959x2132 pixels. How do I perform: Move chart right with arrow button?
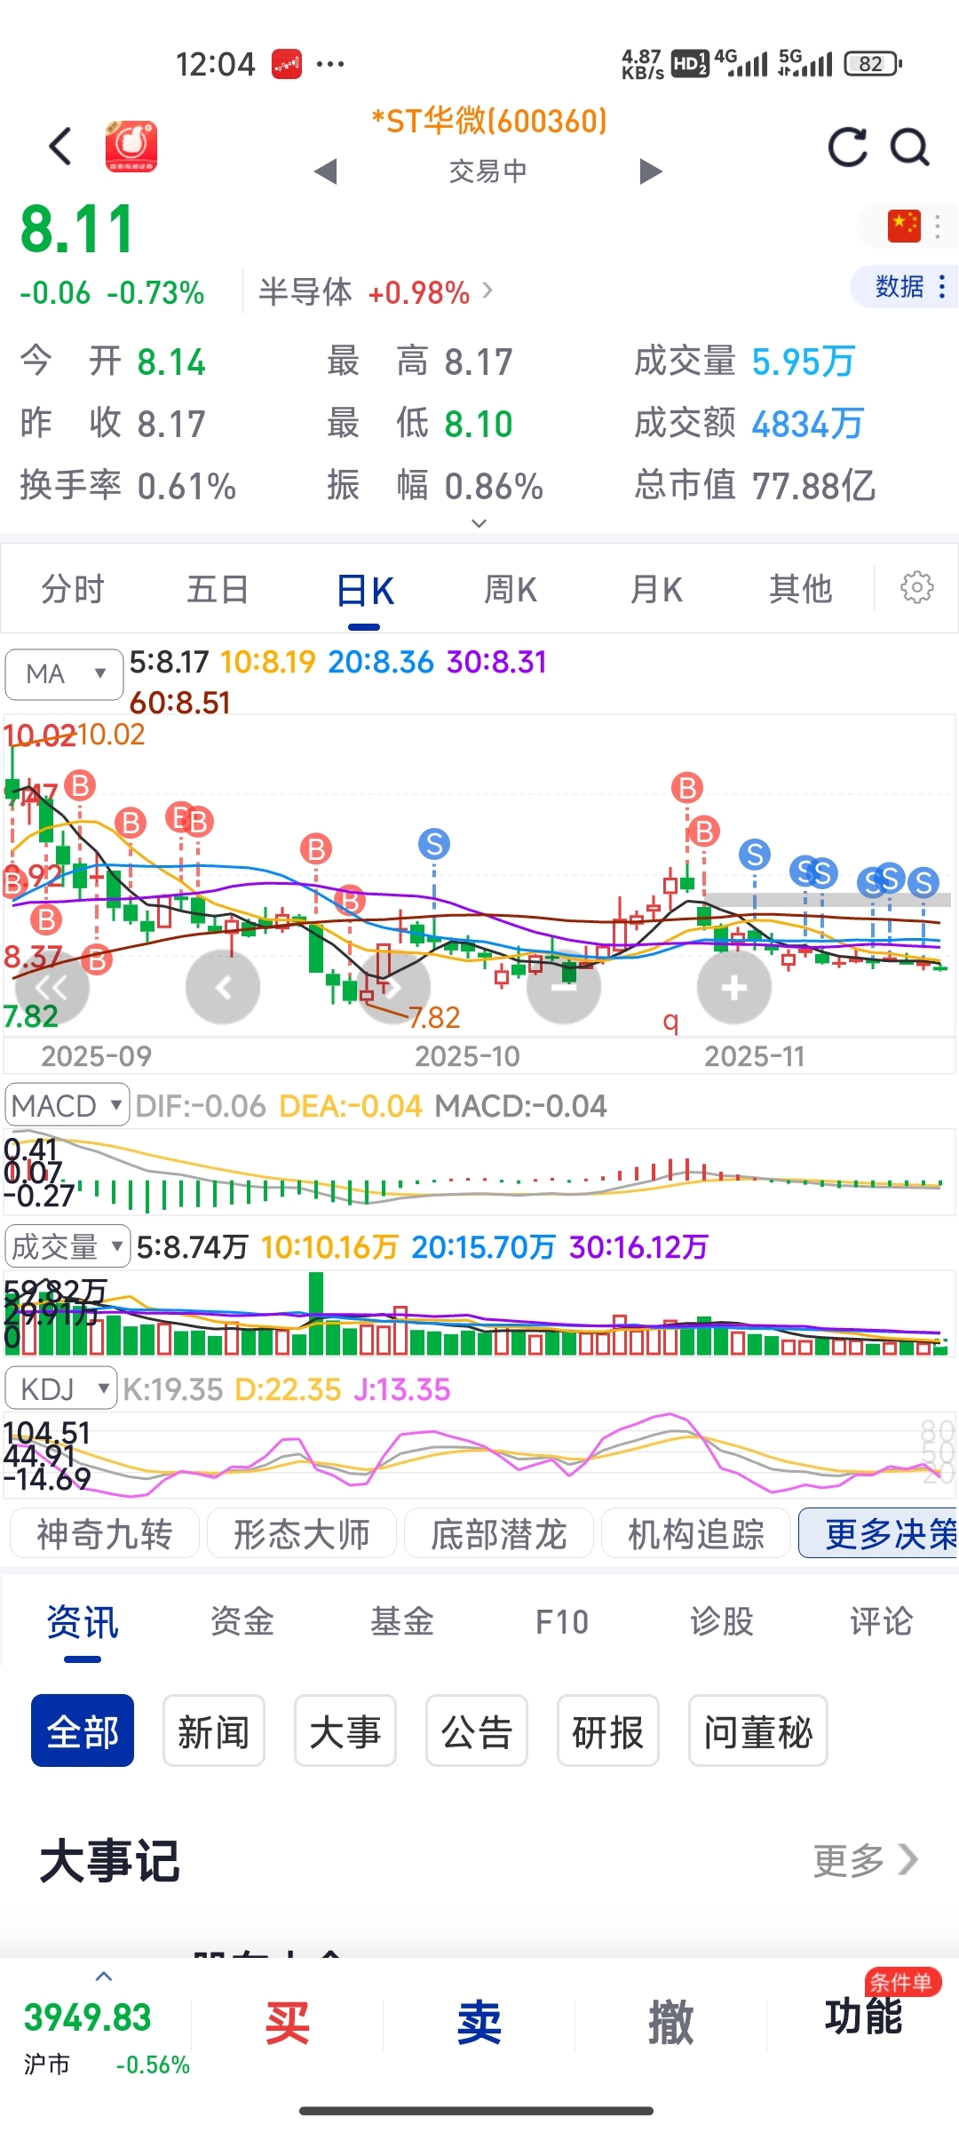coord(393,987)
